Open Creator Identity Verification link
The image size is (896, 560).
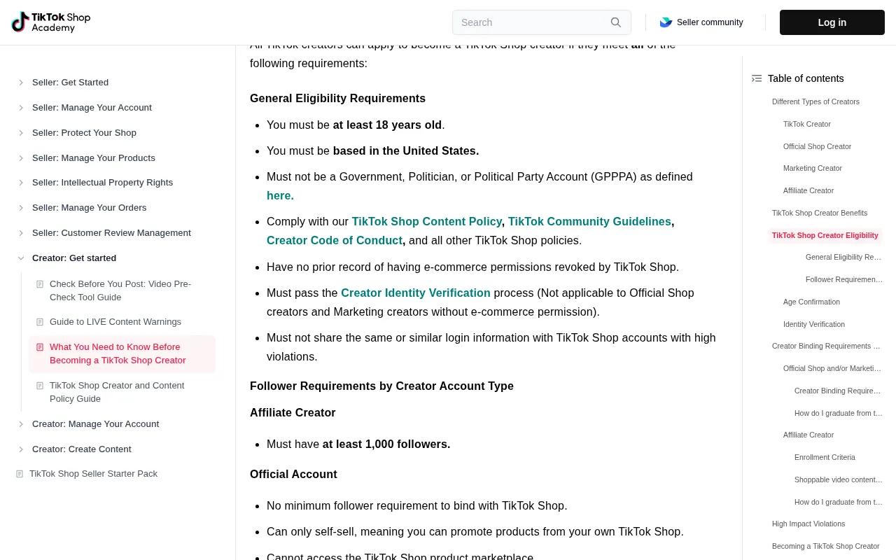click(x=416, y=293)
